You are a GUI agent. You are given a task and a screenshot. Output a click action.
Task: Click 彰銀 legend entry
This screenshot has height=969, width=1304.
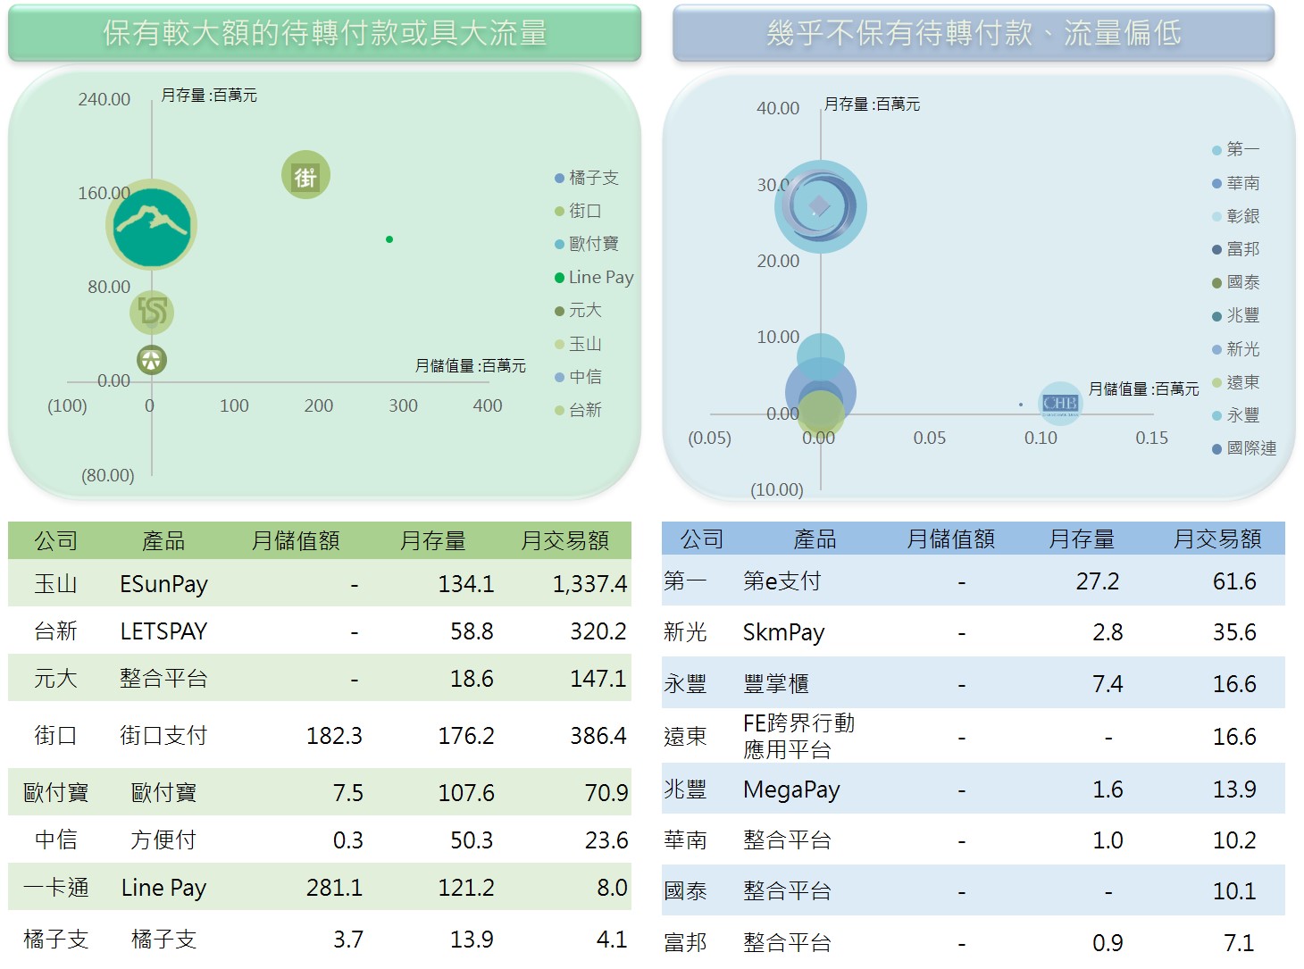coord(1235,216)
